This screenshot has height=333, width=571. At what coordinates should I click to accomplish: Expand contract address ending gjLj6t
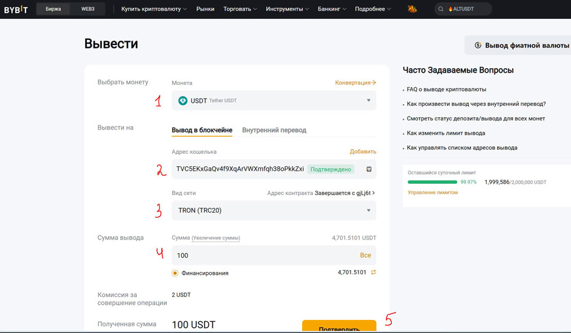[x=345, y=193]
